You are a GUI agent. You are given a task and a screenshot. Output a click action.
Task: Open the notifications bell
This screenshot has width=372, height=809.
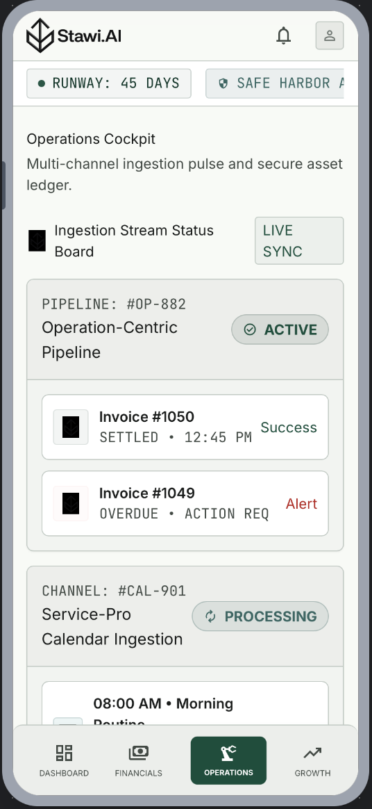coord(283,35)
